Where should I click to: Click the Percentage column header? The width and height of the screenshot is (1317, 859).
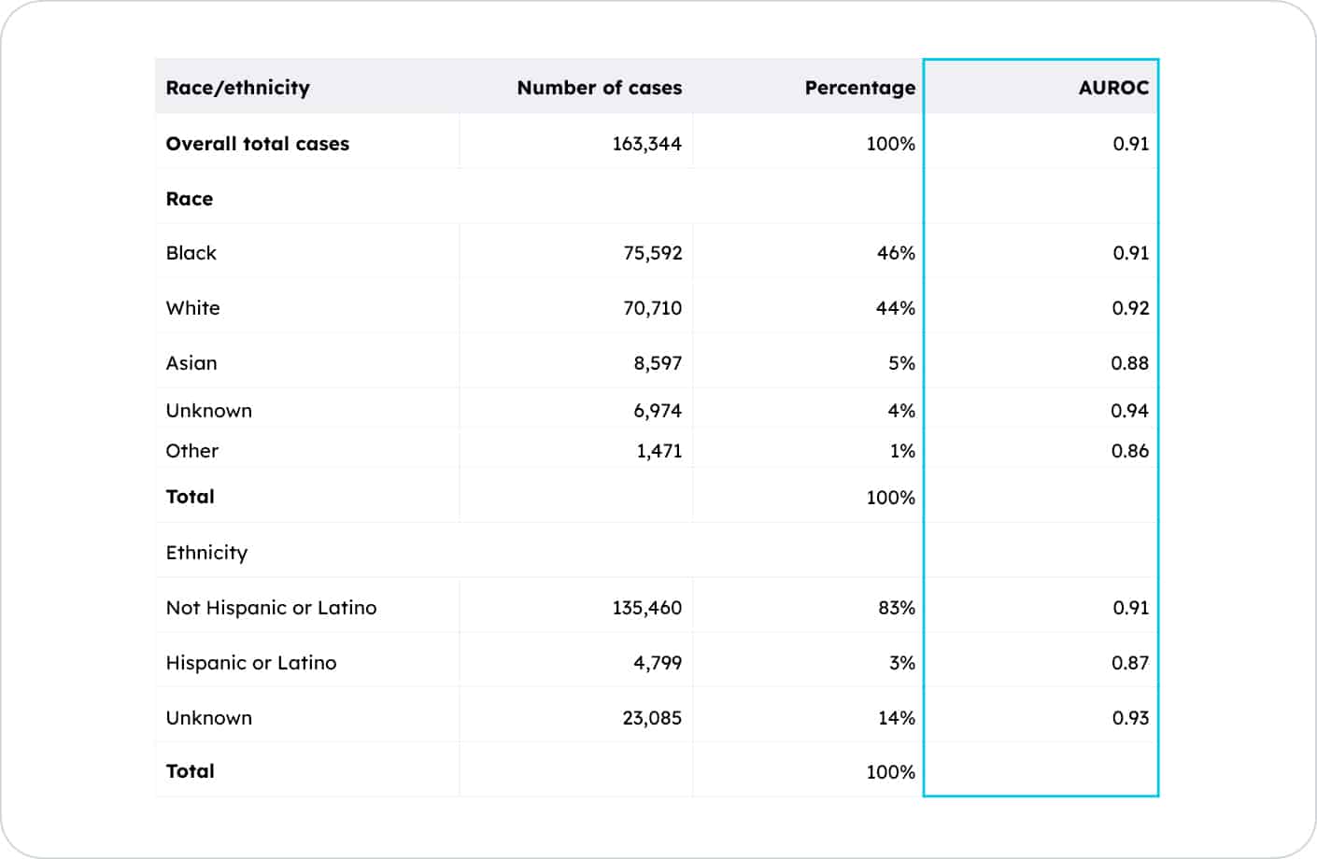pos(859,88)
